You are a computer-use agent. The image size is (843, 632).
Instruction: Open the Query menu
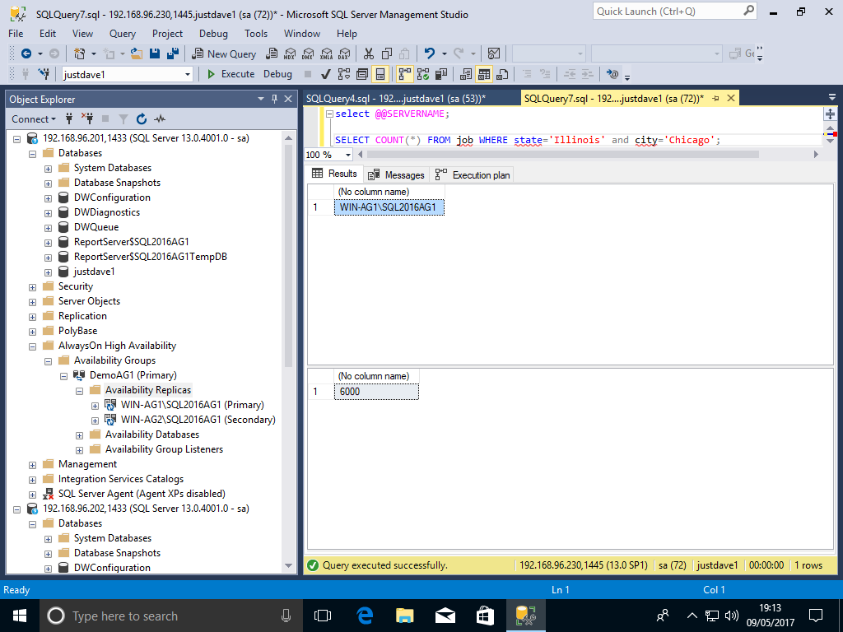[122, 34]
